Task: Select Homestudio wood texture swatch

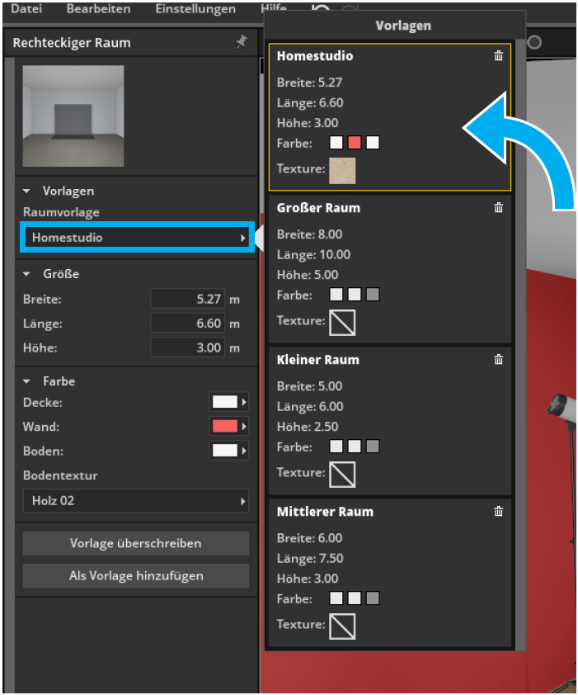Action: click(x=342, y=171)
